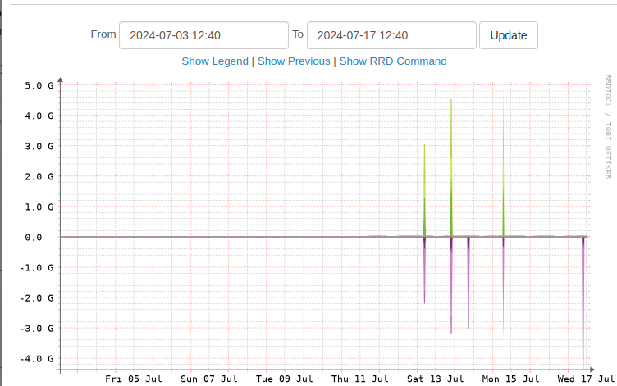The height and width of the screenshot is (386, 617).
Task: Click the Fri 05 Jul axis label
Action: click(x=134, y=379)
